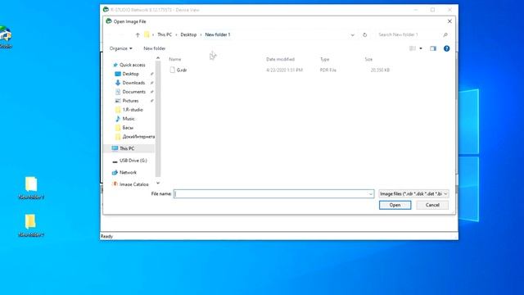Open the Image files type filter dropdown
Screen dimensions: 524x295
click(x=413, y=194)
